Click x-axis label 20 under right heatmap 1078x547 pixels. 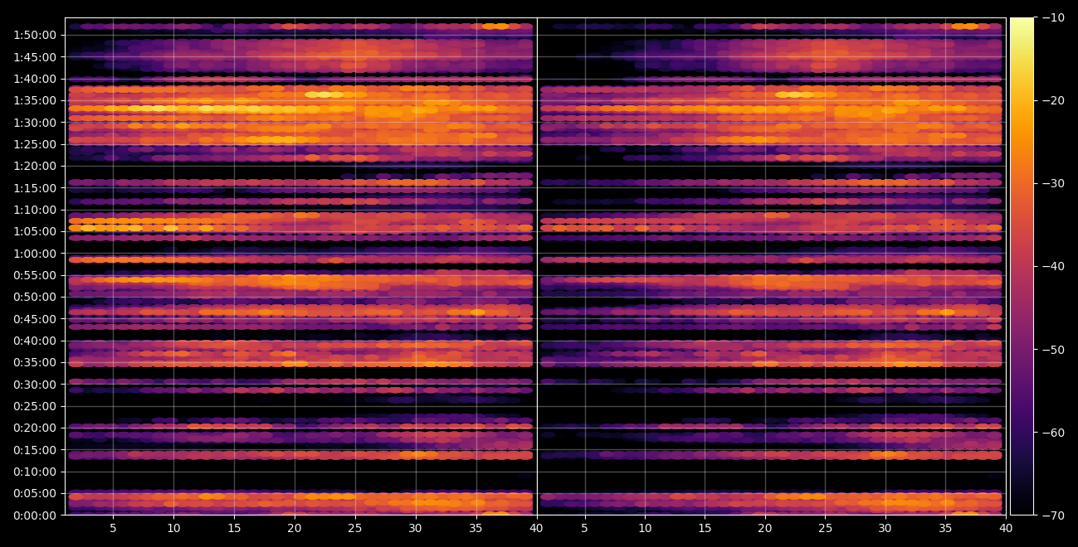(x=765, y=528)
